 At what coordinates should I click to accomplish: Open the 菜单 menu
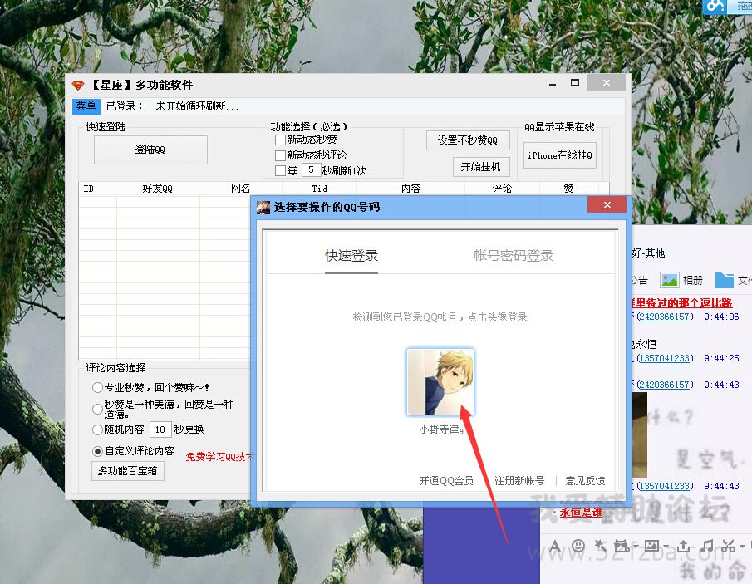pos(86,106)
